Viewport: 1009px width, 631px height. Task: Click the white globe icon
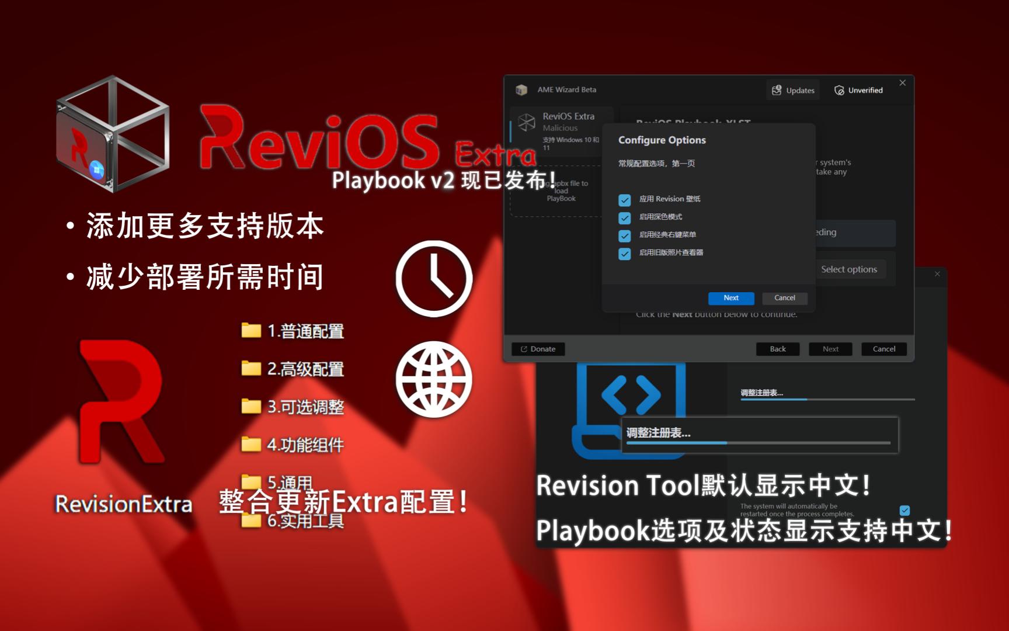(434, 379)
